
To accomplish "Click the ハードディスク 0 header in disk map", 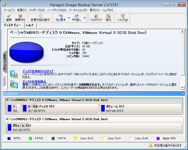I will [57, 100].
